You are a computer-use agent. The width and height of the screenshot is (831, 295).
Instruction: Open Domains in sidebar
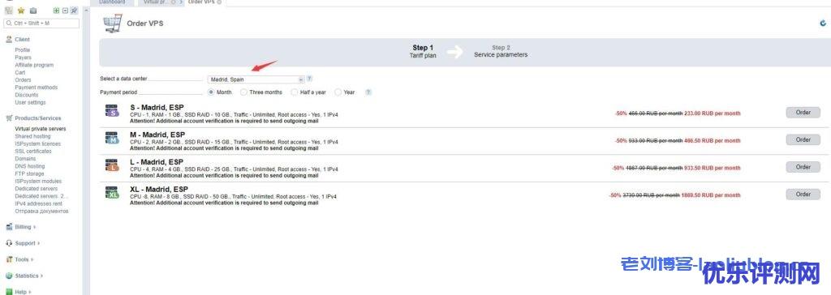coord(25,158)
